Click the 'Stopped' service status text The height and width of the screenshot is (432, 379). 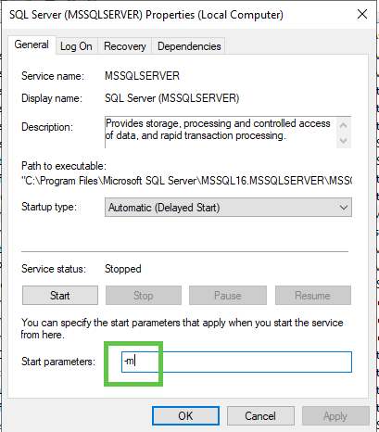coord(123,269)
